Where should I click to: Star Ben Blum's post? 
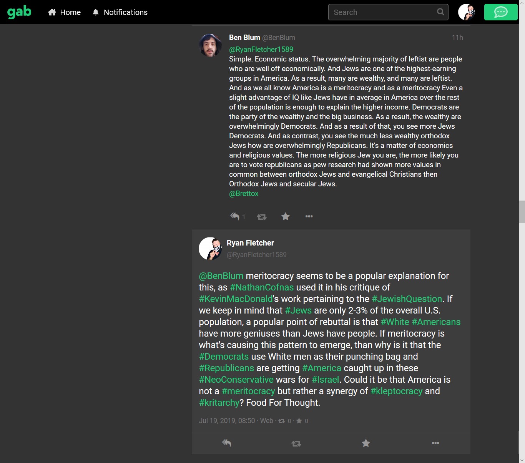(285, 216)
